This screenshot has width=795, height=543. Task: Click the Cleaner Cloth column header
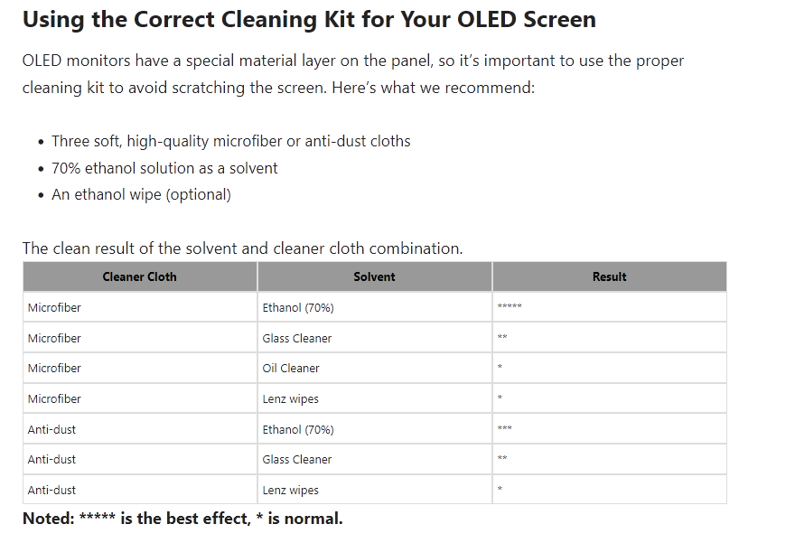pos(140,276)
